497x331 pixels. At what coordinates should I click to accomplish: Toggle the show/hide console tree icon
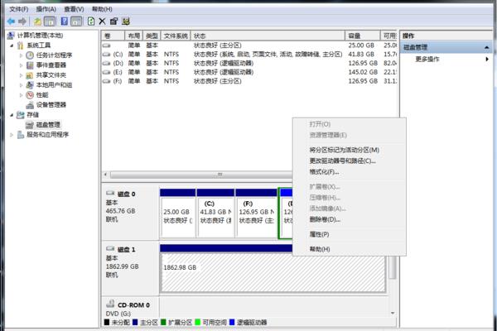(50, 22)
